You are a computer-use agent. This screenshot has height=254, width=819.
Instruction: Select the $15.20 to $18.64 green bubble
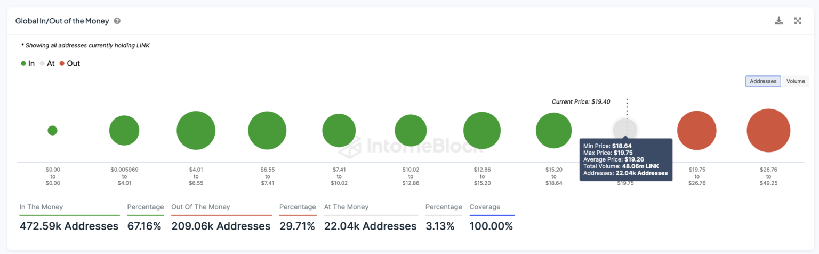553,130
